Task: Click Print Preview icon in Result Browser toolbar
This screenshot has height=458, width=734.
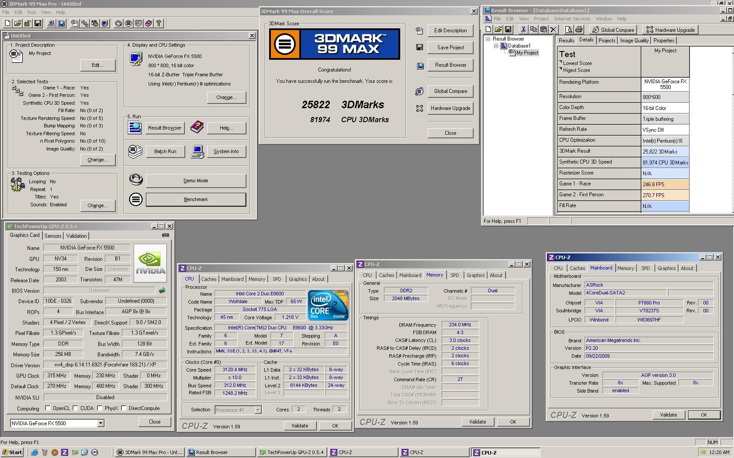Action: click(x=568, y=30)
